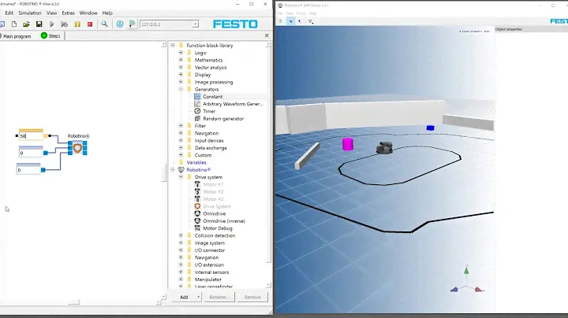Collapse the Generators folder
The image size is (568, 318).
pyautogui.click(x=181, y=90)
